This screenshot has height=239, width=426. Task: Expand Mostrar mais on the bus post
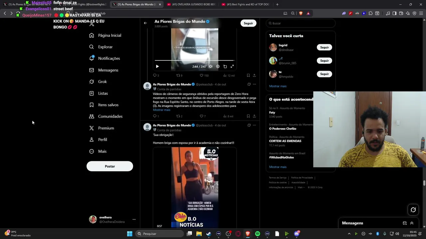[x=161, y=110]
